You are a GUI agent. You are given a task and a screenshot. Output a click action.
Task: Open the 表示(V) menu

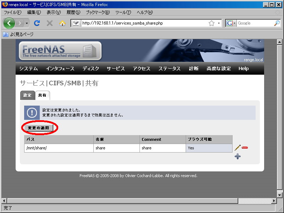click(54, 12)
